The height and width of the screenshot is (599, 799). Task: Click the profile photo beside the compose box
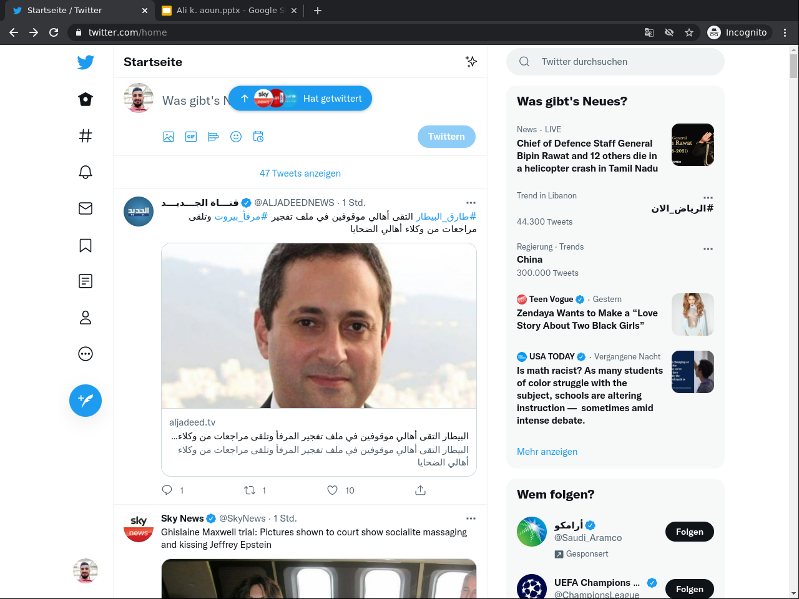click(x=139, y=98)
